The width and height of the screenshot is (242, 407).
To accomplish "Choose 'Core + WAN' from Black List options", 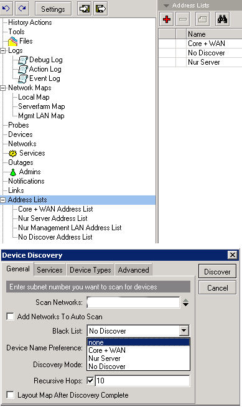I will pyautogui.click(x=138, y=350).
